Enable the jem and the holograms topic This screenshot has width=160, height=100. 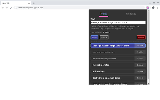pos(140,52)
